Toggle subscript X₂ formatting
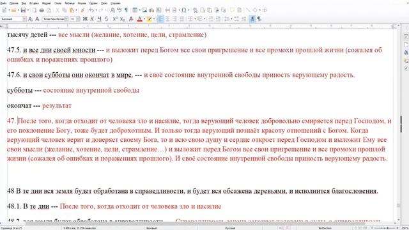 (x=122, y=19)
